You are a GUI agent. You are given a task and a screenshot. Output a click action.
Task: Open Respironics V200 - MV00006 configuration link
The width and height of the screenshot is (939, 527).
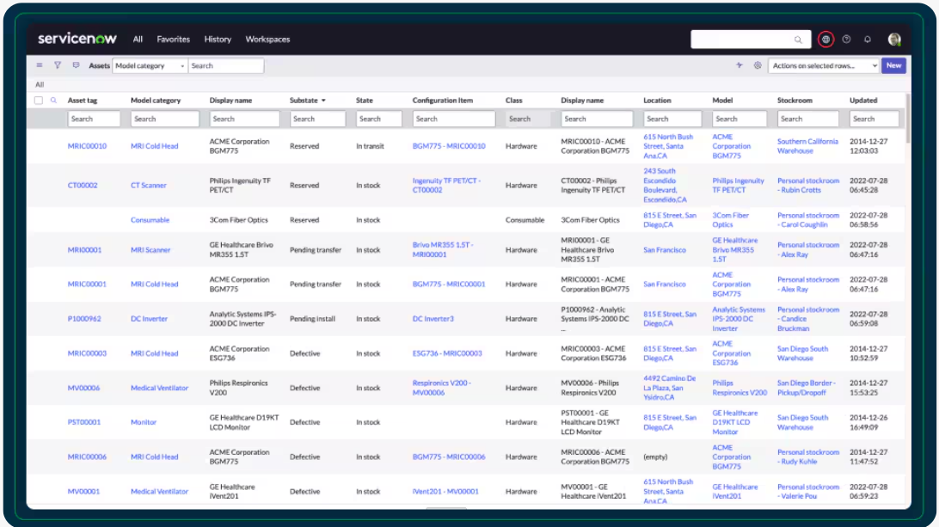(x=441, y=388)
